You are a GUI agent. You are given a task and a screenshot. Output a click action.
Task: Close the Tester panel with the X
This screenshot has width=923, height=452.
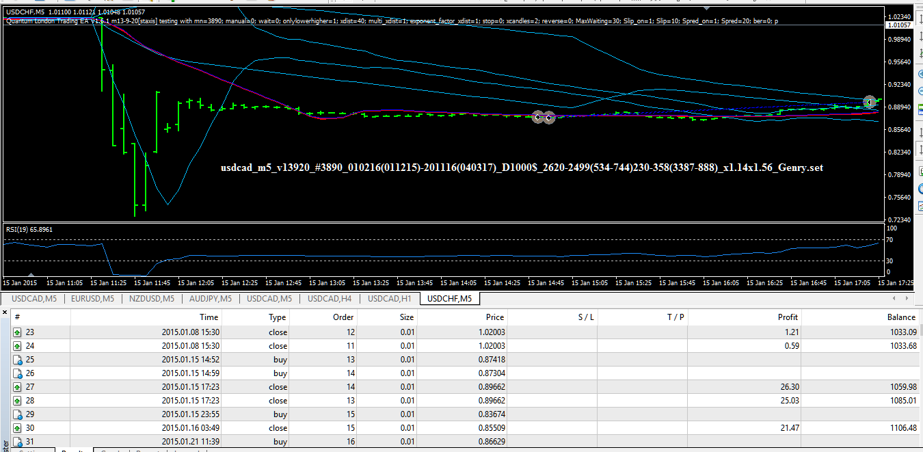click(4, 313)
